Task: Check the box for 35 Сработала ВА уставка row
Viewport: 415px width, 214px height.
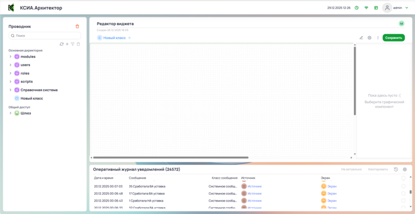Action: click(404, 186)
